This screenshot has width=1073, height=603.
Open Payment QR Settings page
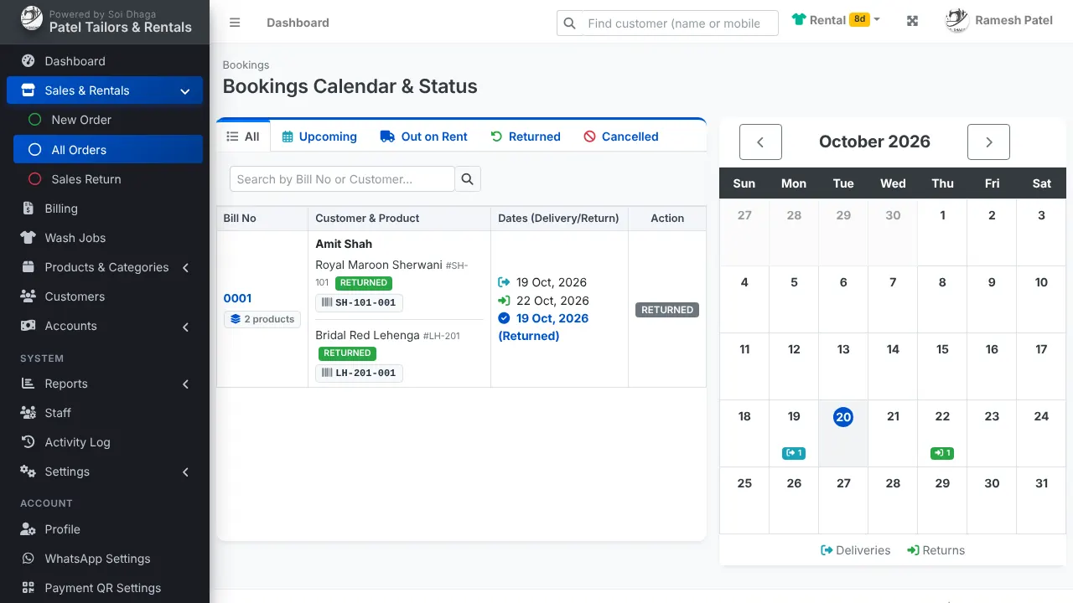pyautogui.click(x=105, y=588)
